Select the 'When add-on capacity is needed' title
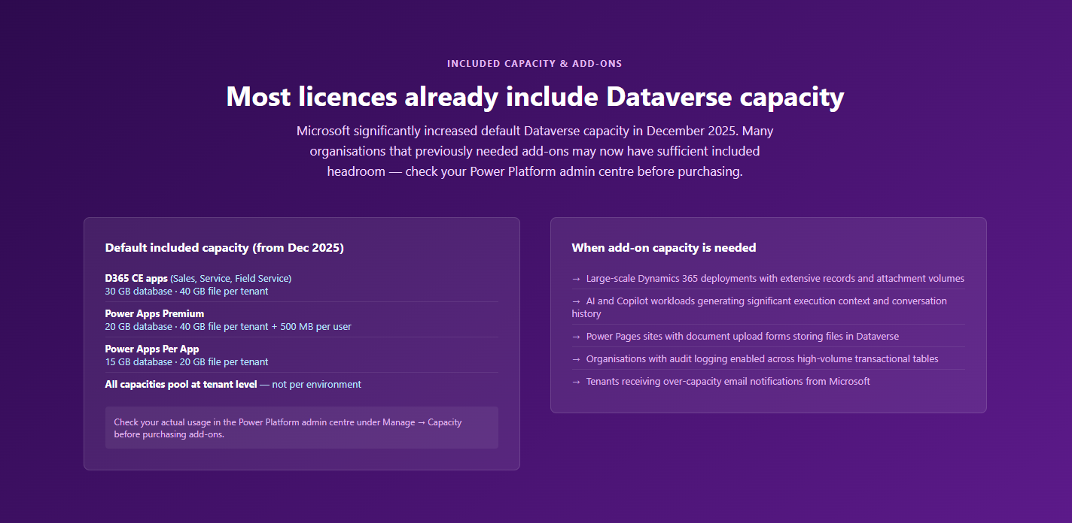The width and height of the screenshot is (1072, 523). click(x=664, y=248)
